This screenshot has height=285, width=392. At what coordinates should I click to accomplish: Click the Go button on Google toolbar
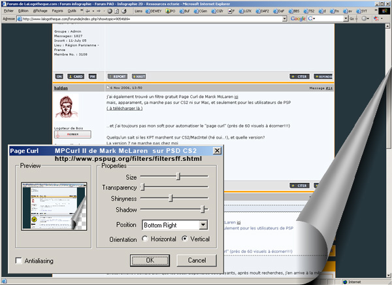pos(351,19)
